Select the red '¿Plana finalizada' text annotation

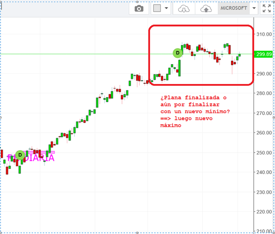click(x=195, y=111)
